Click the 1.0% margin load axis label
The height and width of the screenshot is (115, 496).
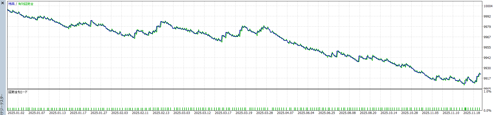click(487, 91)
